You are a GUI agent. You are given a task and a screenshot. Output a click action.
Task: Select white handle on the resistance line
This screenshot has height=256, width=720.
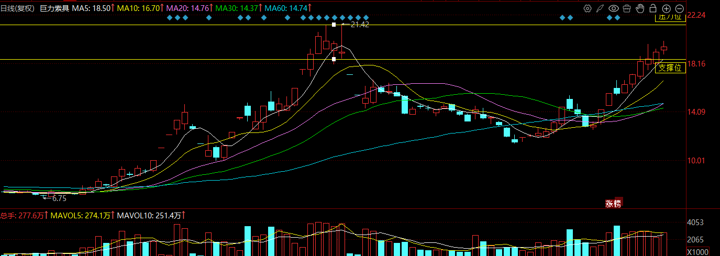coord(334,25)
